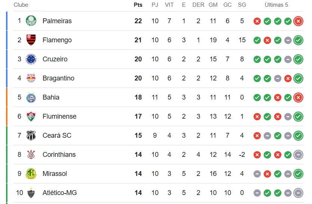Click Bahia's latest loss indicator
Image resolution: width=312 pixels, height=204 pixels.
[x=298, y=98]
